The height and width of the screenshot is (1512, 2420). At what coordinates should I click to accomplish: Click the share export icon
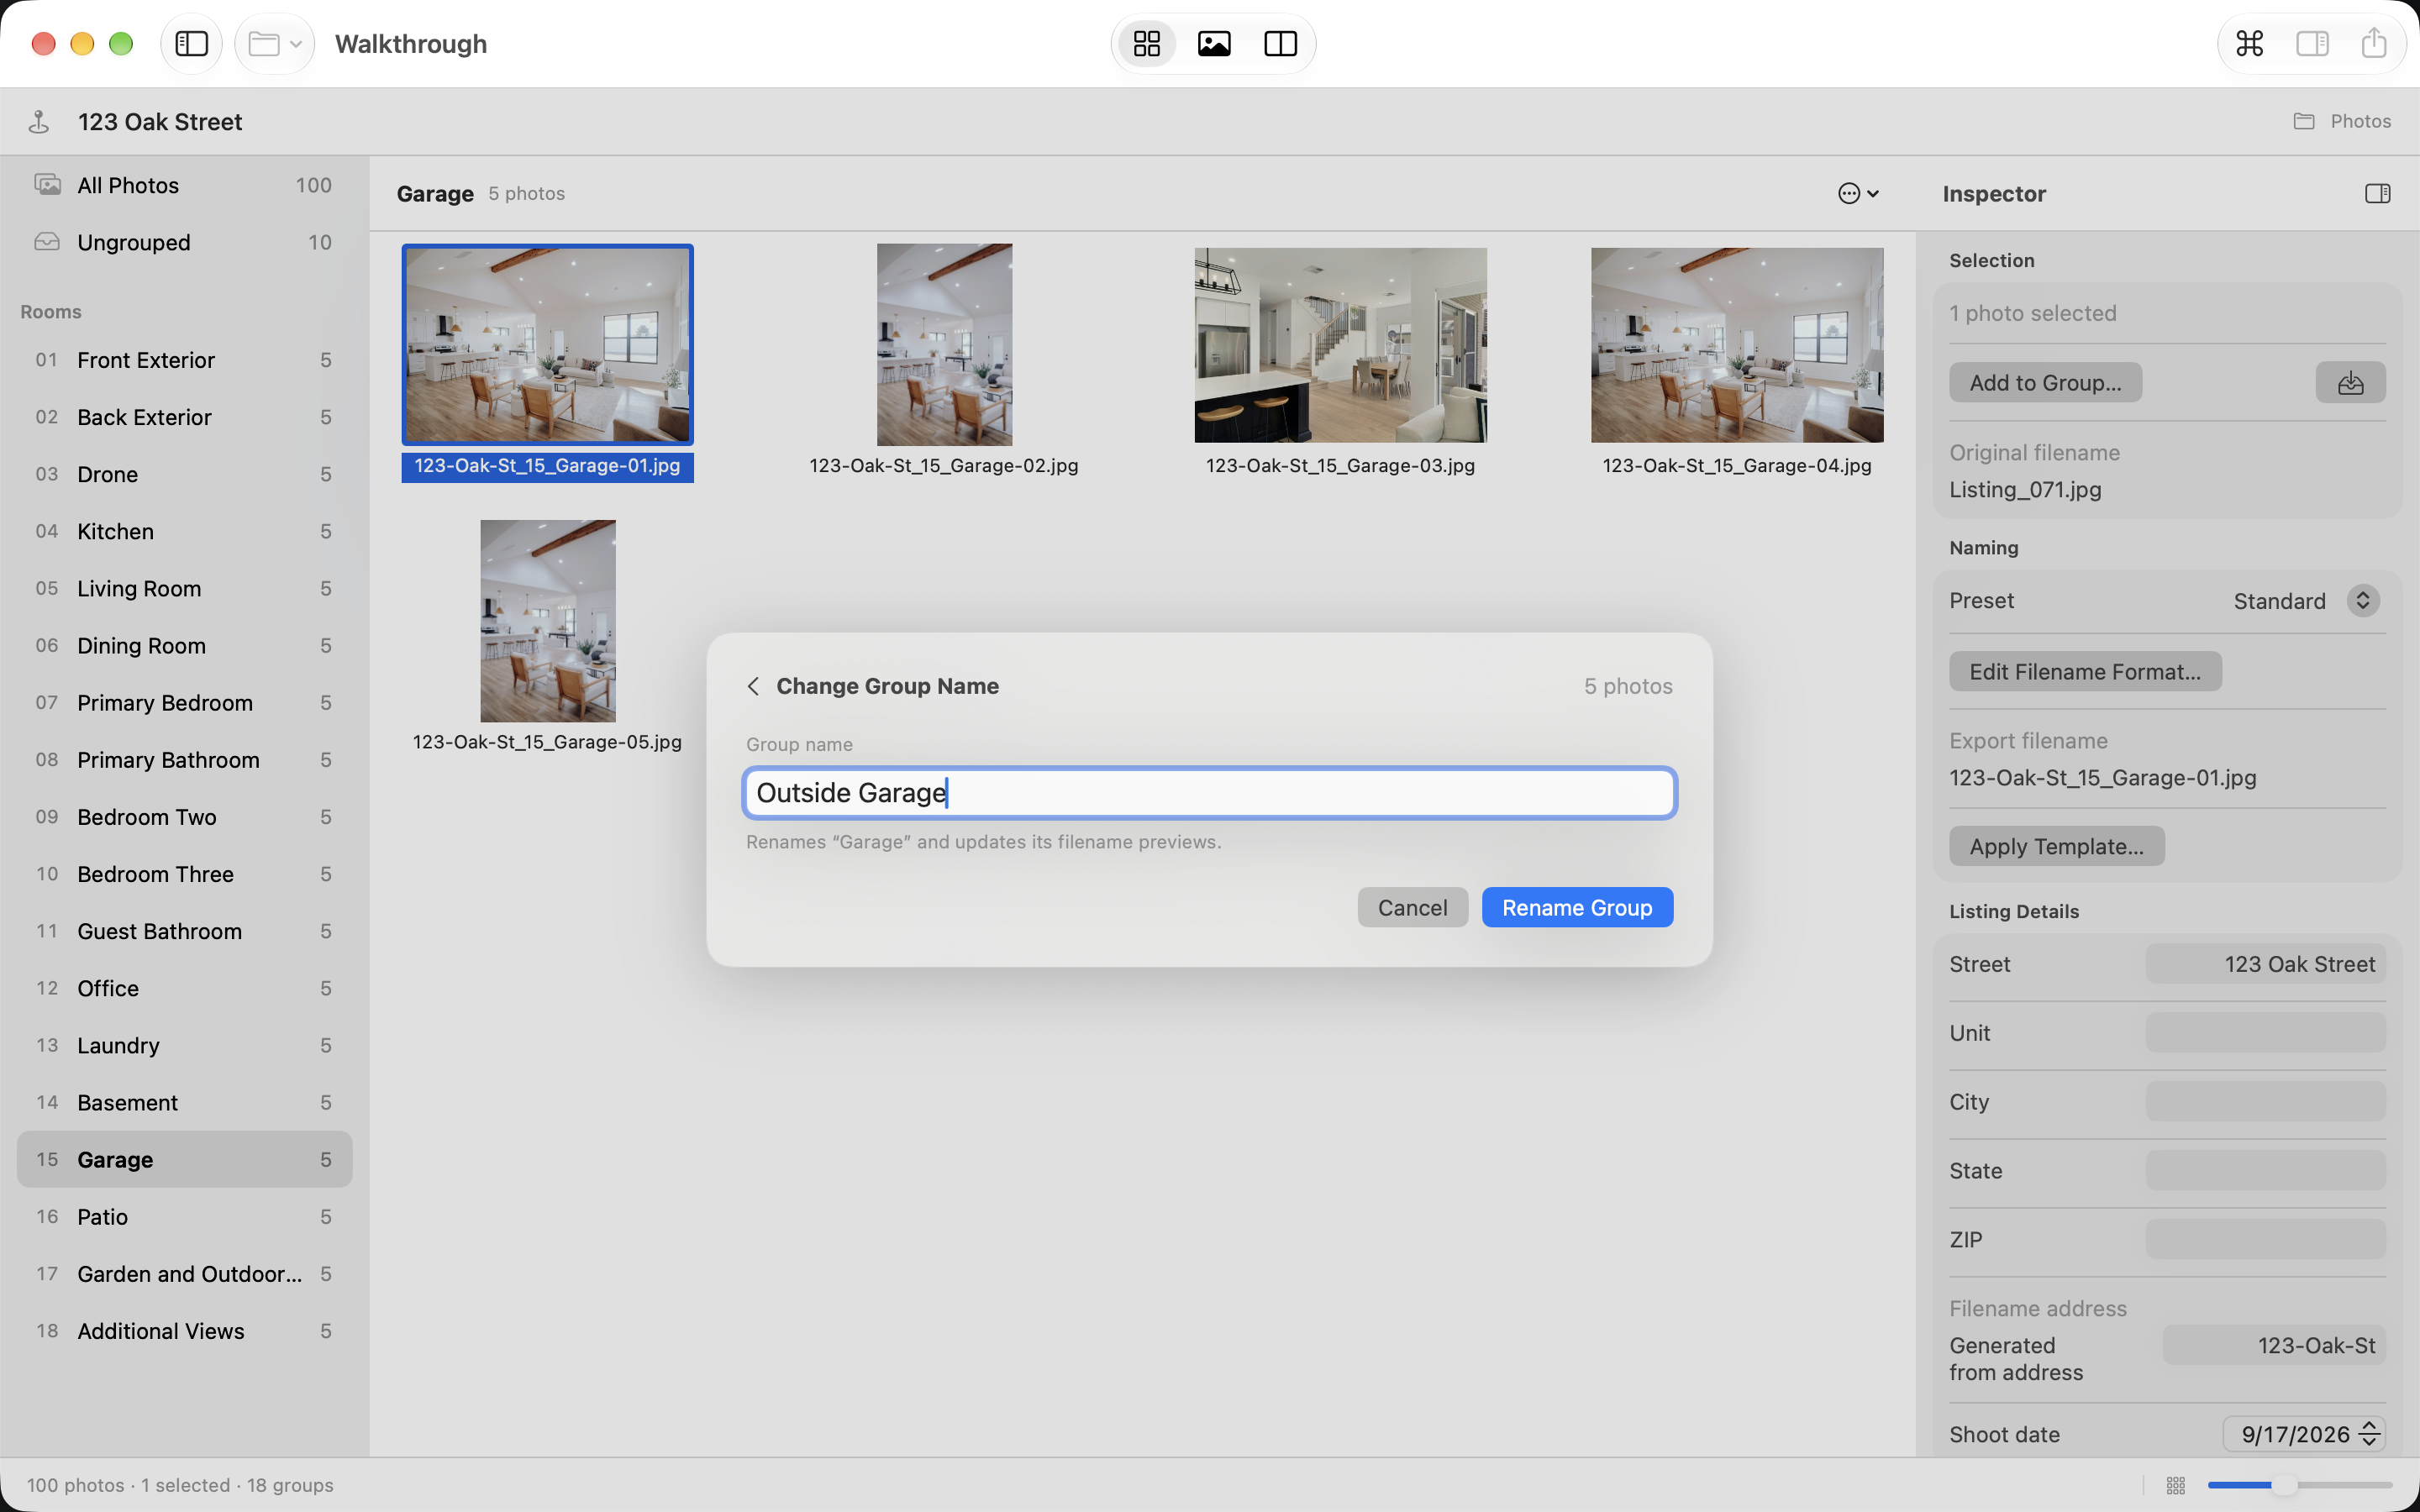[x=2373, y=44]
